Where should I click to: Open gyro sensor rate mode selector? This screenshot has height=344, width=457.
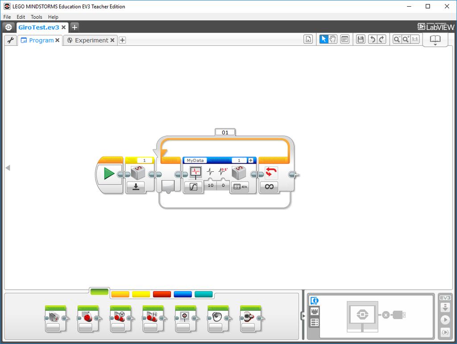coord(240,187)
